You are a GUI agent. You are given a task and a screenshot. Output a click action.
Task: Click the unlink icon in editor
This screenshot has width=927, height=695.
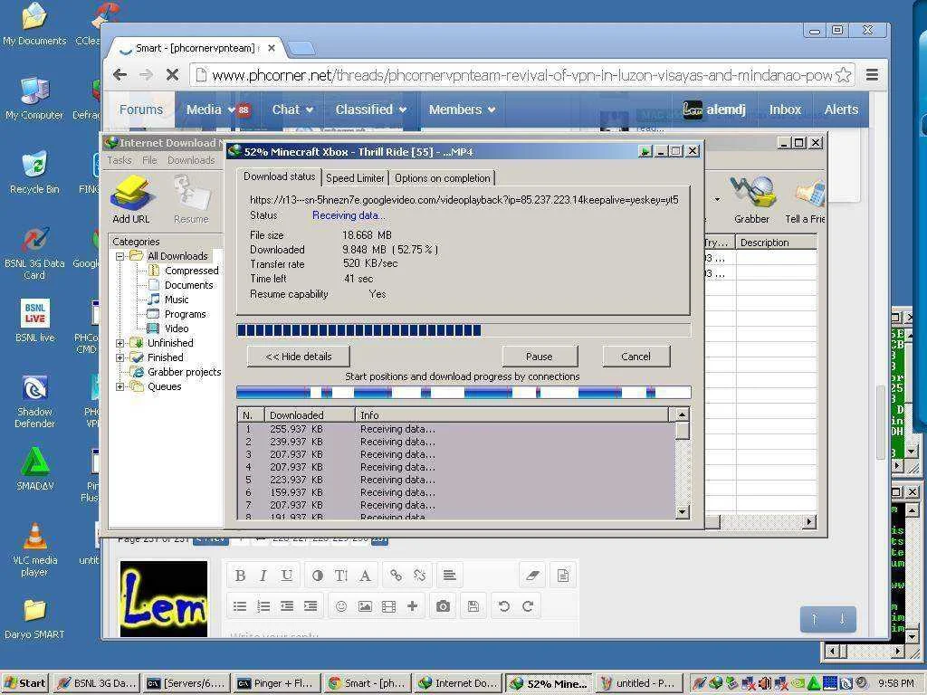419,575
